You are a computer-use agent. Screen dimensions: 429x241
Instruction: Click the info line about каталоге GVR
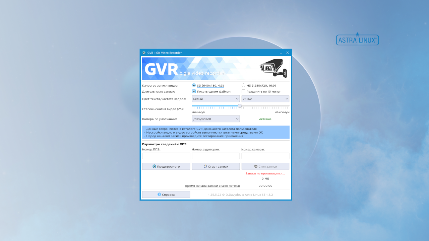(200, 129)
